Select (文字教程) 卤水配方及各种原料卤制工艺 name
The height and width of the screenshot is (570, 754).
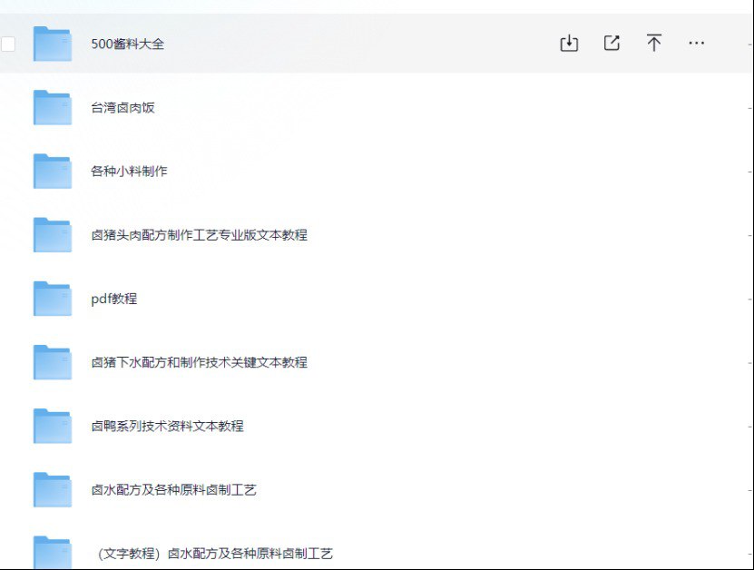[x=214, y=554]
